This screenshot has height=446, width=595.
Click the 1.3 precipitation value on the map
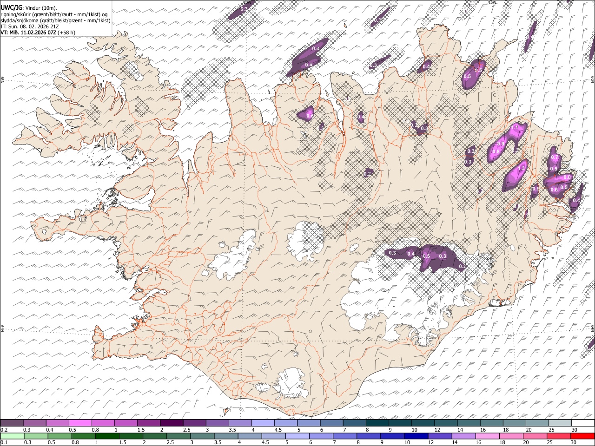point(522,168)
